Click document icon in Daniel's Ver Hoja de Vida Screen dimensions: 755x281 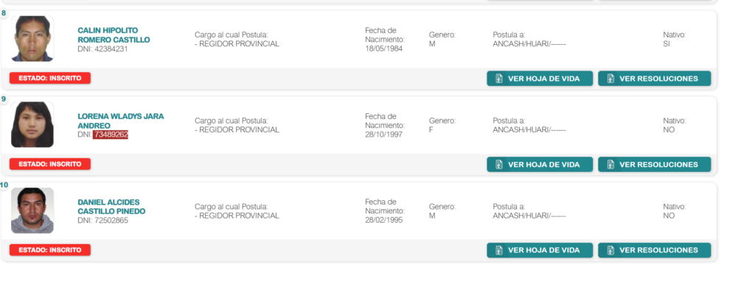(x=499, y=250)
